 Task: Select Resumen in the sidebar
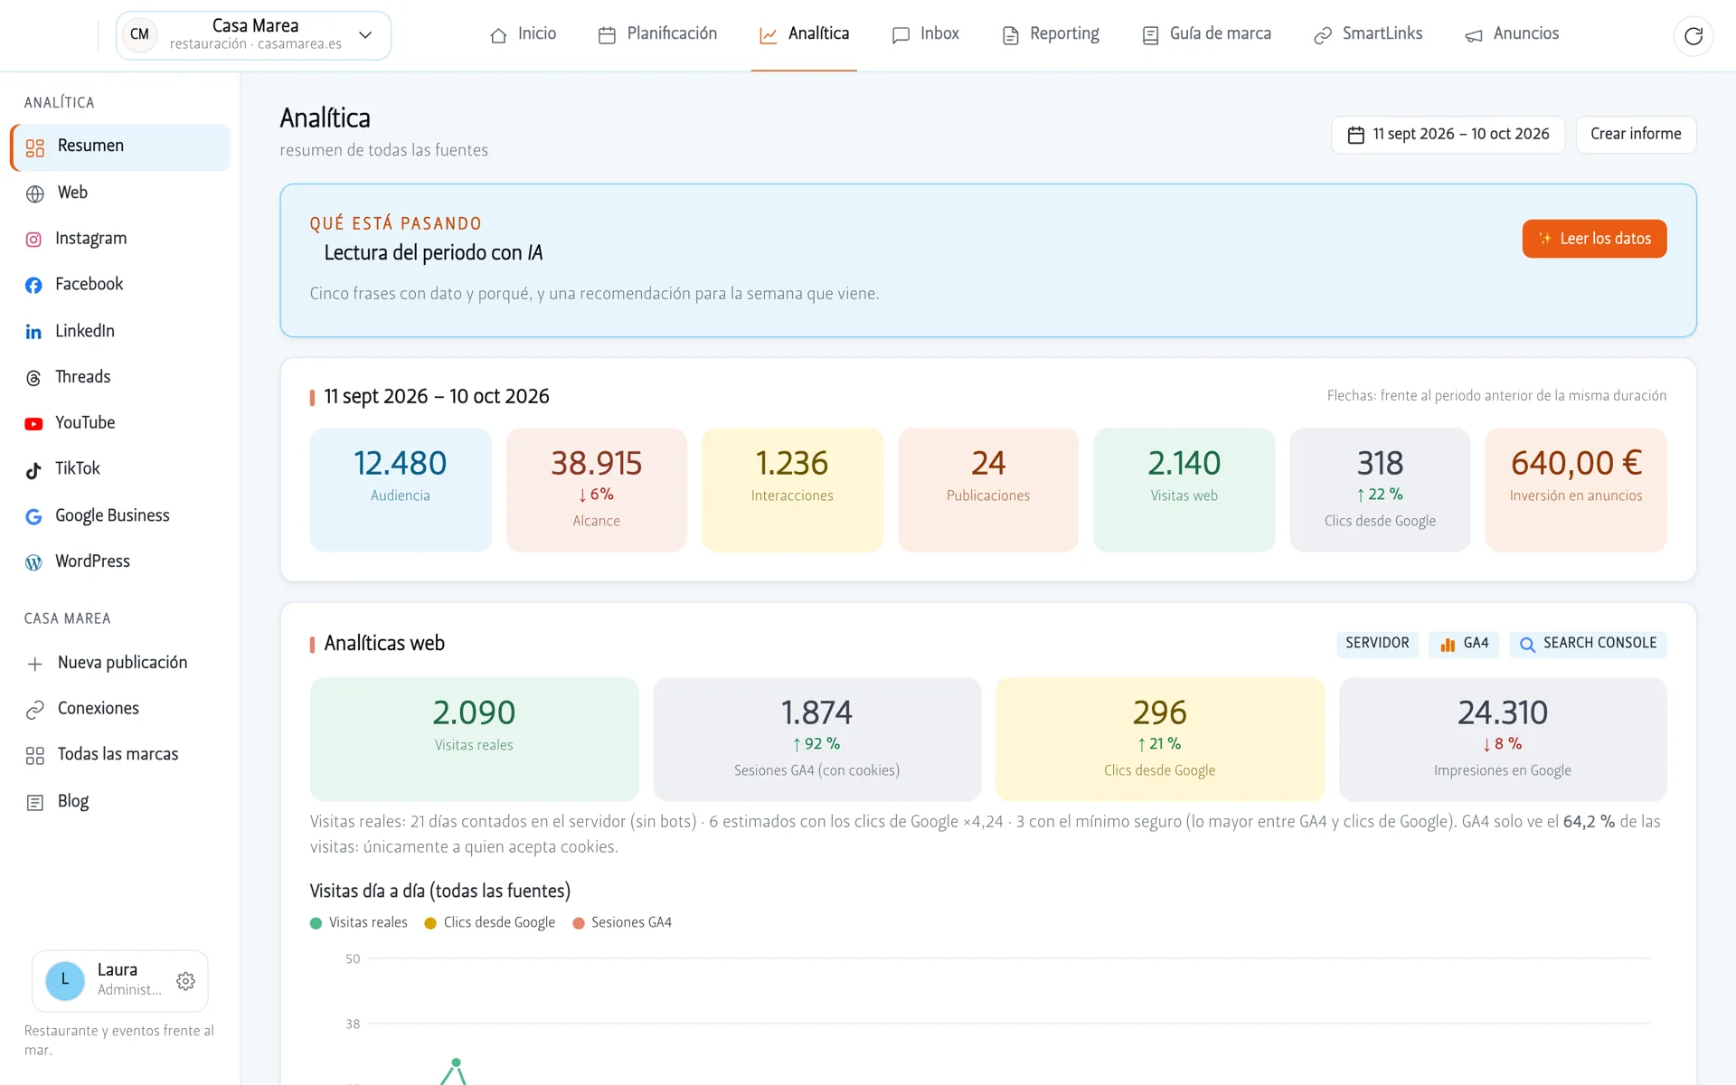[120, 146]
